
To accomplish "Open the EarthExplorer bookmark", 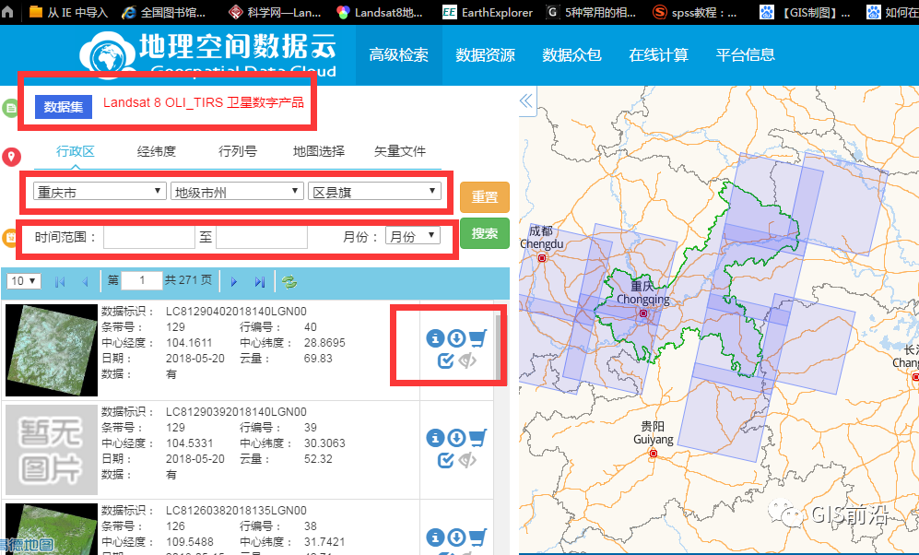I will 488,12.
